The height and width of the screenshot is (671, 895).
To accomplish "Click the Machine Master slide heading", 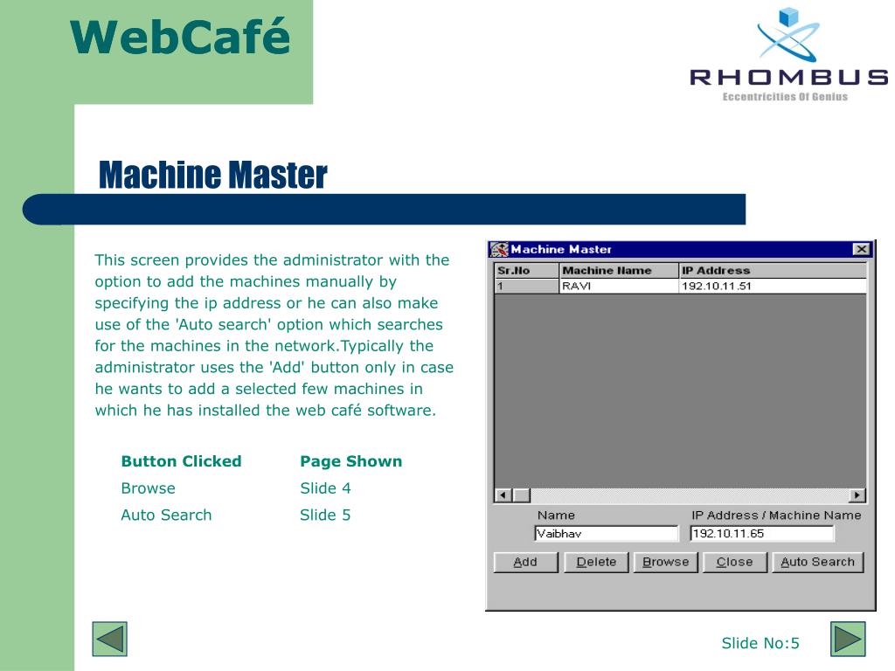I will (213, 175).
